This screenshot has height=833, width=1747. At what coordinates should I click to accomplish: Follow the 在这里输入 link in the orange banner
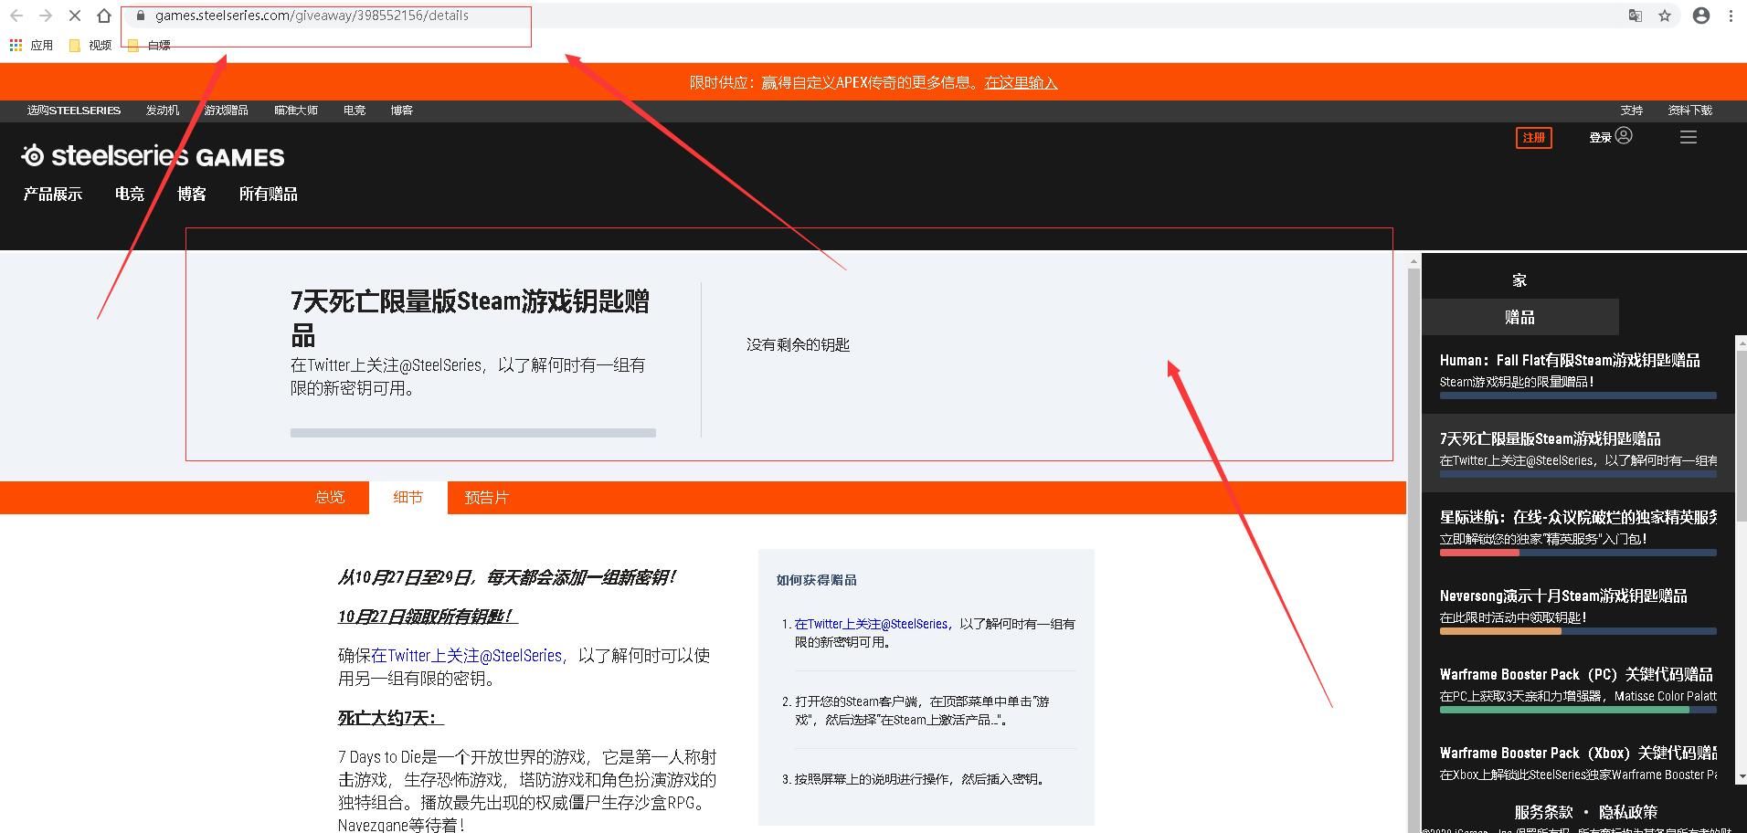pyautogui.click(x=1021, y=82)
